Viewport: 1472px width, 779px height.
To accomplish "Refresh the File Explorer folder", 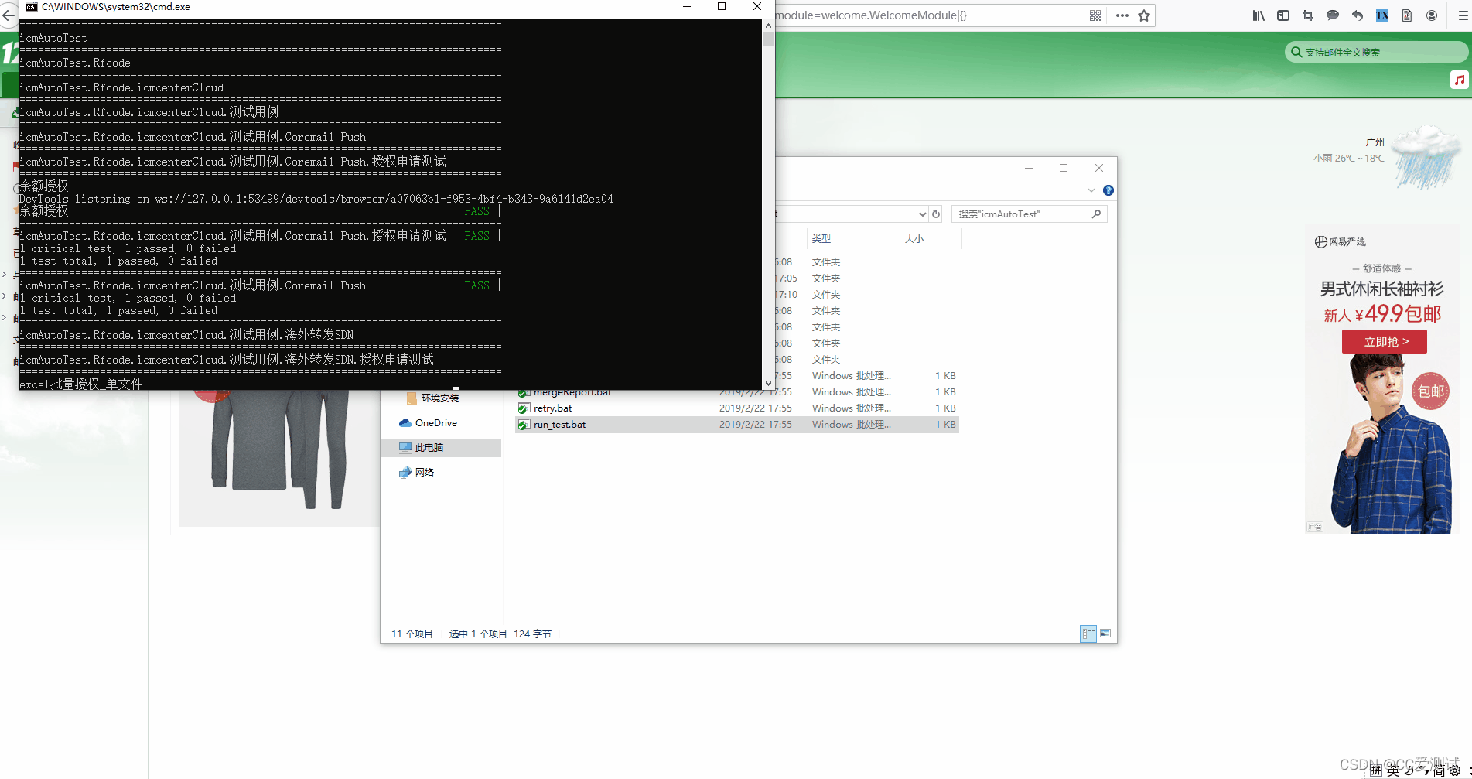I will 936,214.
